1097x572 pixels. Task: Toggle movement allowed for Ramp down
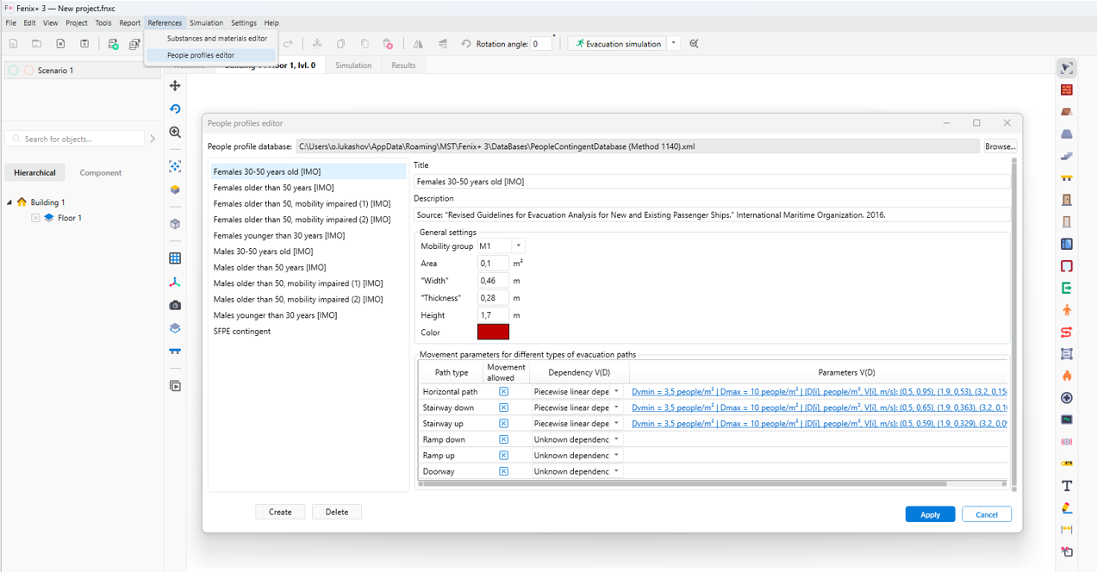tap(503, 439)
